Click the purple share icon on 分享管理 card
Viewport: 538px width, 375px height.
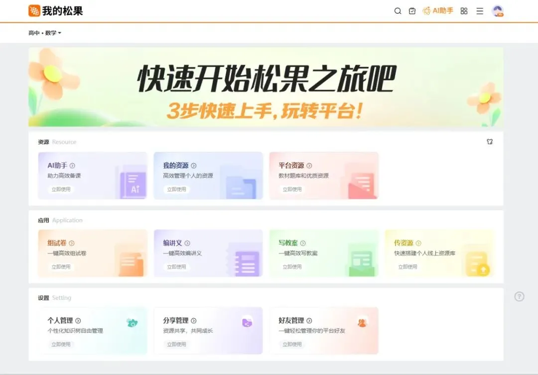[247, 323]
